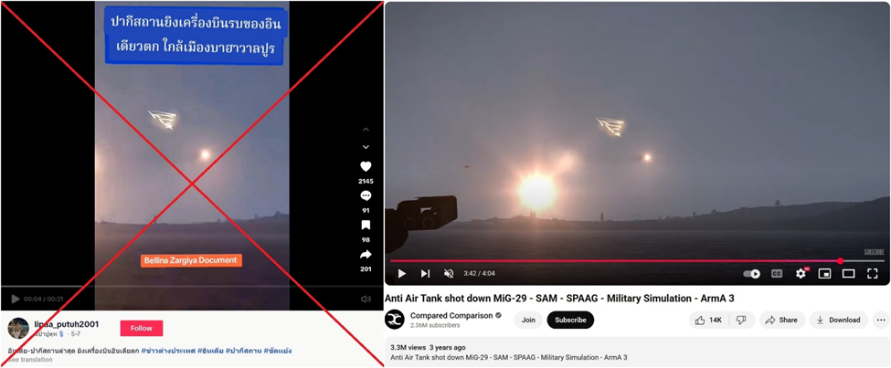
Task: Go to previous TikTok video chevron
Action: coord(366,130)
